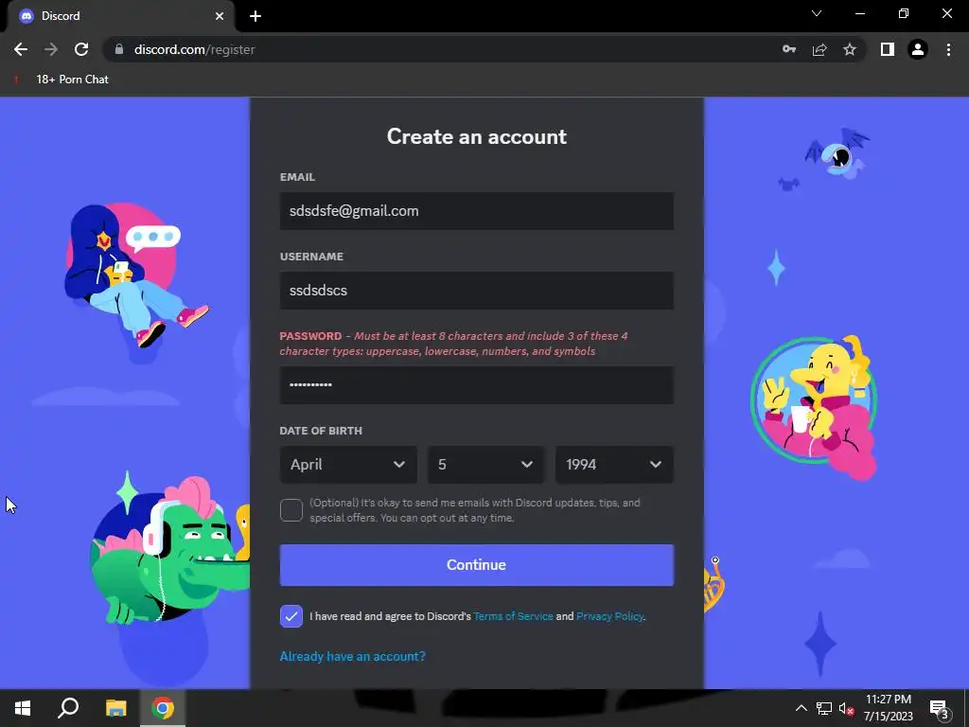This screenshot has height=727, width=969.
Task: Uncheck the Terms of Service agreement checkbox
Action: (x=291, y=616)
